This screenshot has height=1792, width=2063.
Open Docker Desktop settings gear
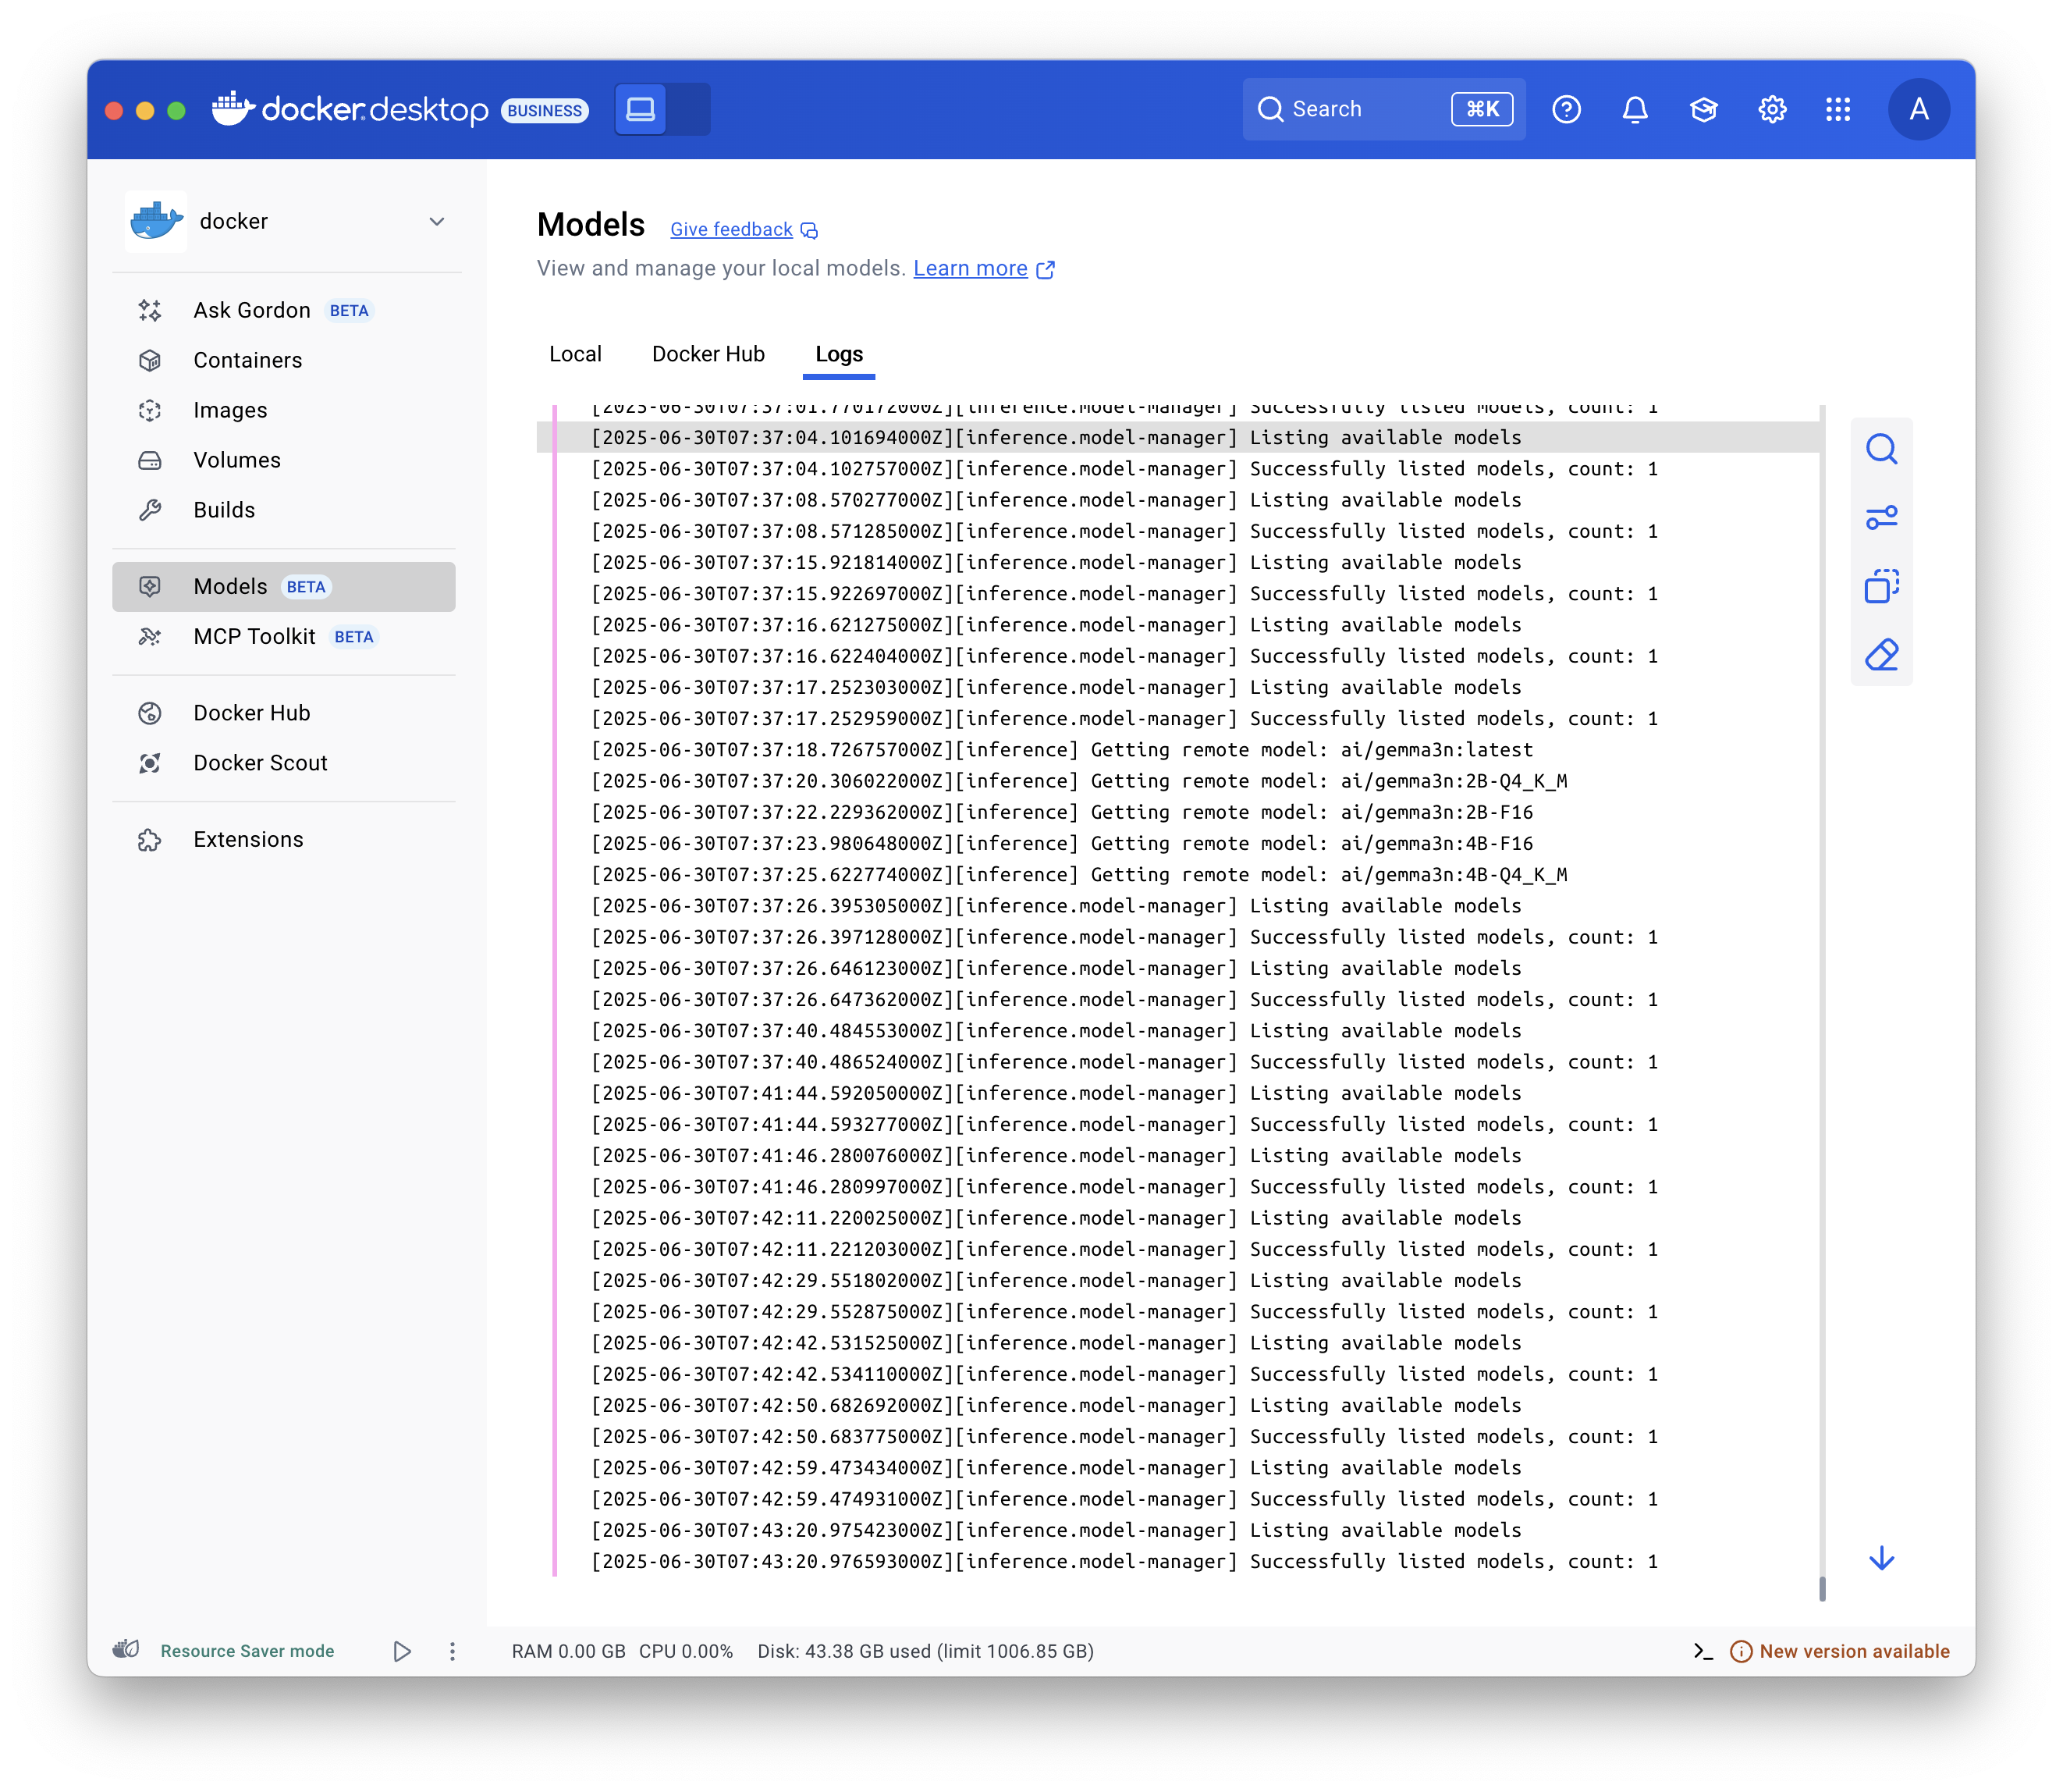coord(1772,110)
